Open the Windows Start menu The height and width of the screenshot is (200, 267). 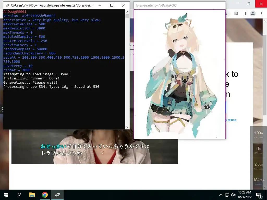[6, 195]
